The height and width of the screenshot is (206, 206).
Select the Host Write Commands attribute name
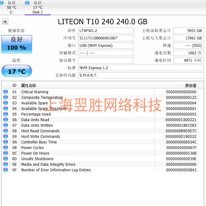pyautogui.click(x=41, y=136)
